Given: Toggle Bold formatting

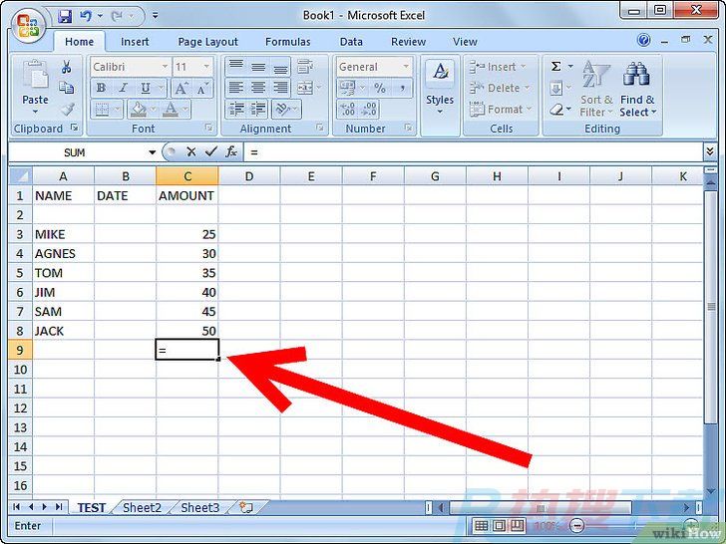Looking at the screenshot, I should (x=101, y=88).
